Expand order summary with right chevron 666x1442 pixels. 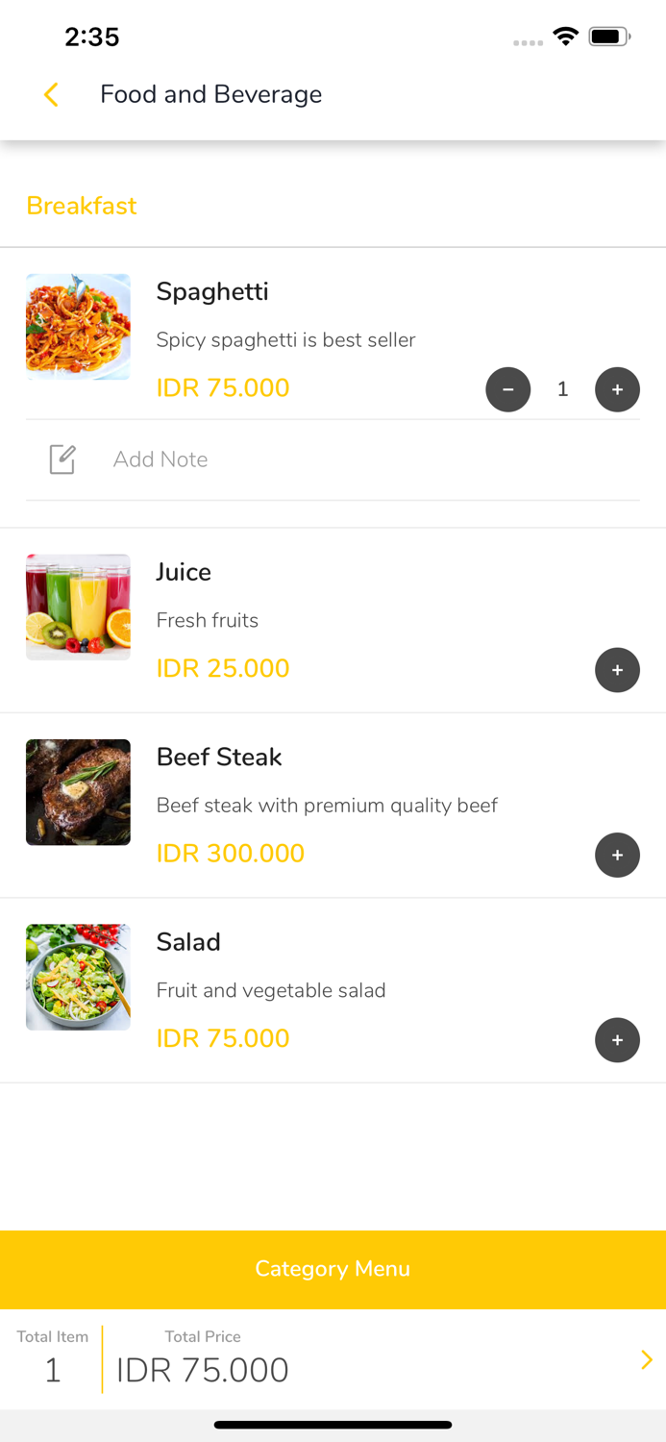point(647,1359)
